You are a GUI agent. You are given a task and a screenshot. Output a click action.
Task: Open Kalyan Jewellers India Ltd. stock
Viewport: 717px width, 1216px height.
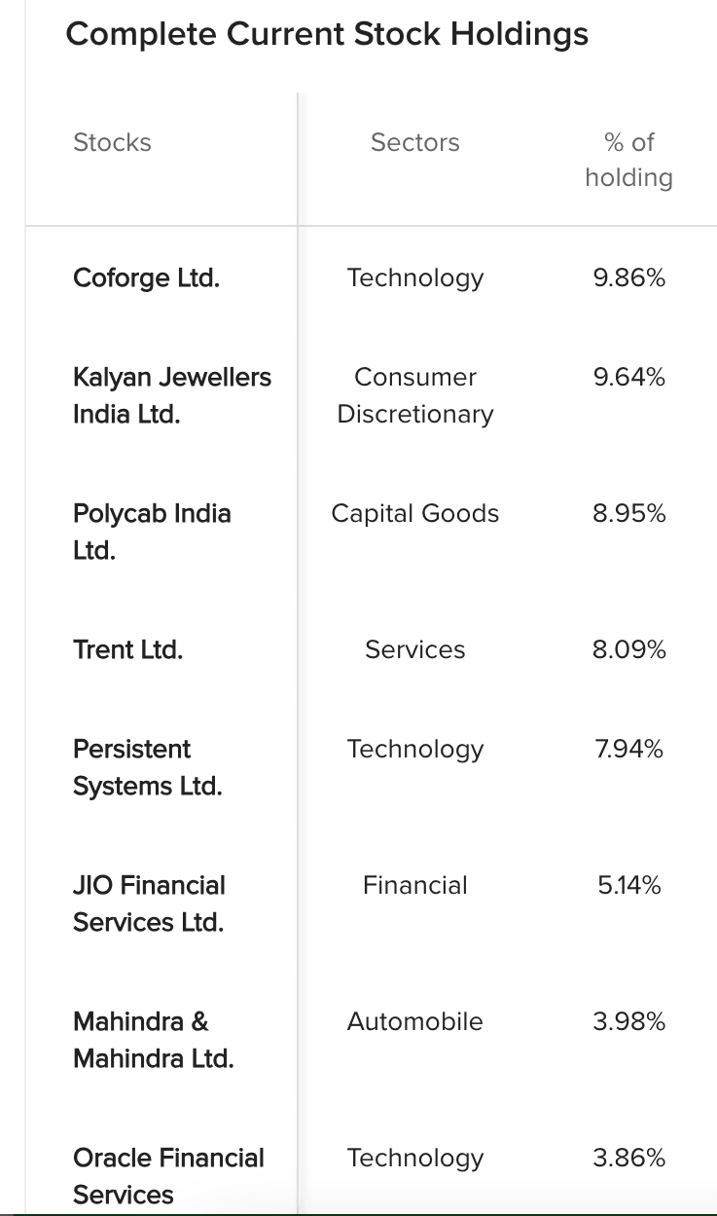tap(171, 395)
